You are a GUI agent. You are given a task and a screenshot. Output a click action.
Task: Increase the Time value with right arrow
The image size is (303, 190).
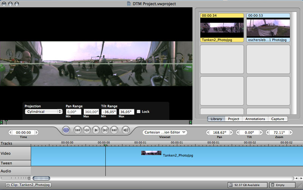click(x=36, y=132)
